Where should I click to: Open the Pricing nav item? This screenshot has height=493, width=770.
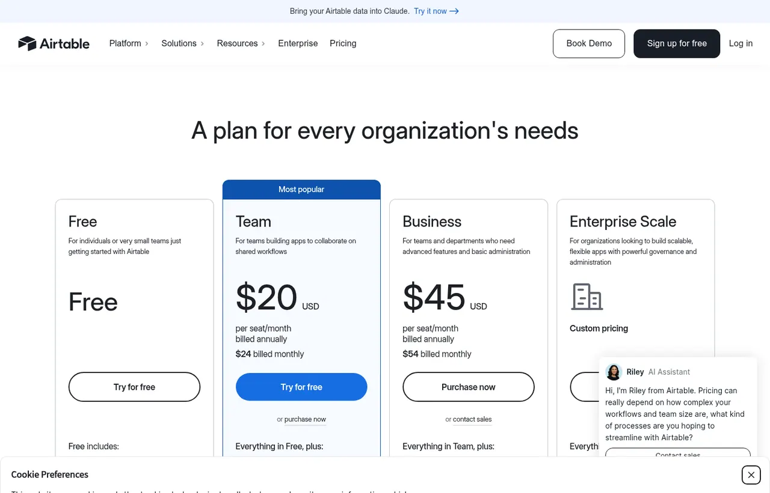(343, 43)
